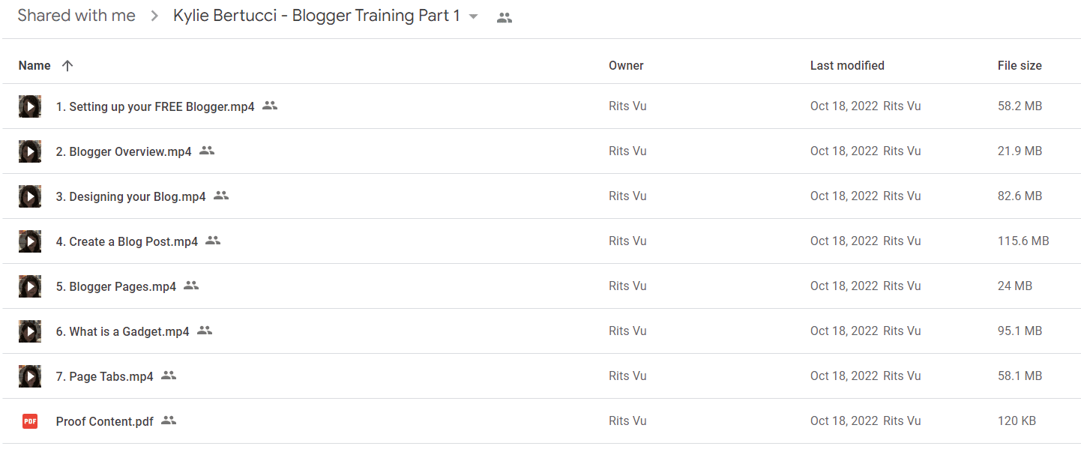Click the shared-folder people icon beside folder title
Viewport: 1081px width, 449px height.
(x=505, y=18)
